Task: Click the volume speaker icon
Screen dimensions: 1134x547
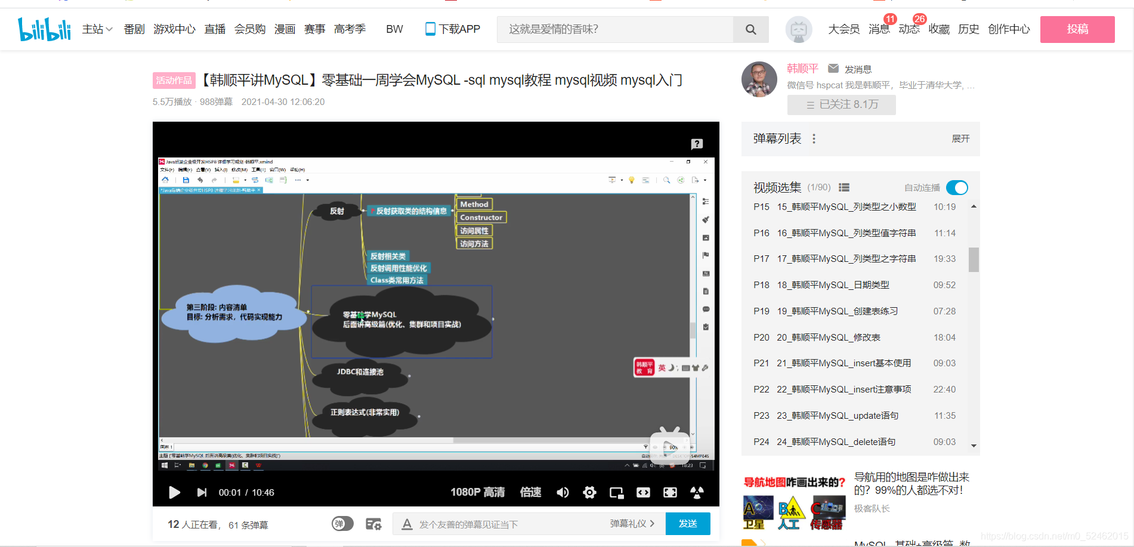Action: 563,492
